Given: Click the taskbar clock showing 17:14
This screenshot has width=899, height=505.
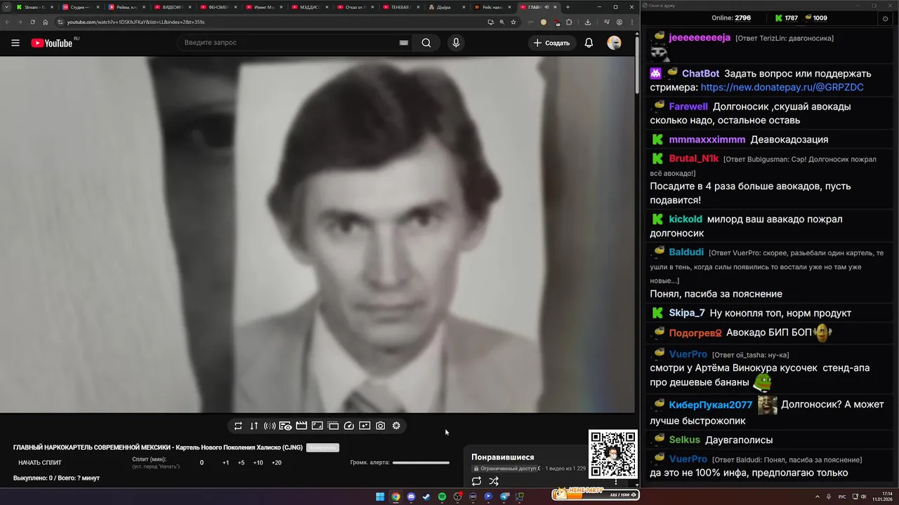Looking at the screenshot, I should pos(882,497).
